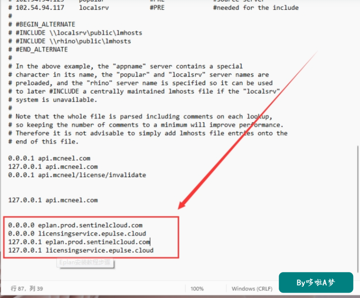The width and height of the screenshot is (360, 298).
Task: Click the standalone 127.0.0.1 api.mcneel.com line
Action: (53, 200)
